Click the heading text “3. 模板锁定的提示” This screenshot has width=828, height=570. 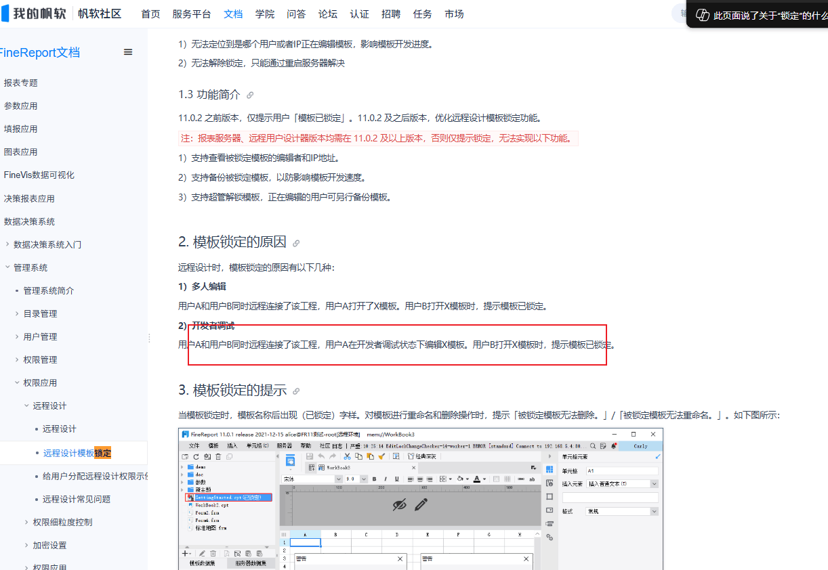[x=232, y=391]
